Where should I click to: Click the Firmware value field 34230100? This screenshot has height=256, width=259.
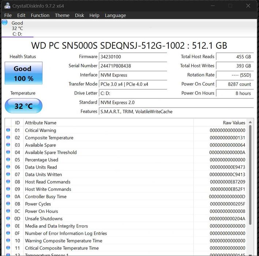tap(133, 57)
